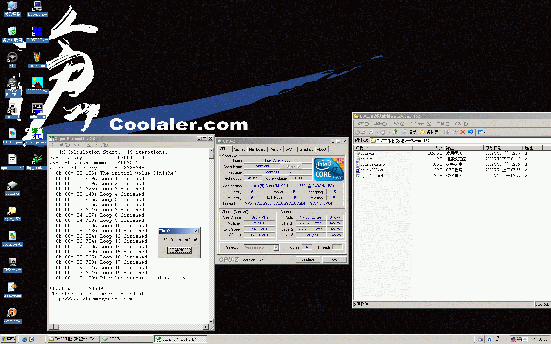This screenshot has height=344, width=551.
Task: Open the 檢視(V) View menu in Explorer
Action: pyautogui.click(x=398, y=124)
